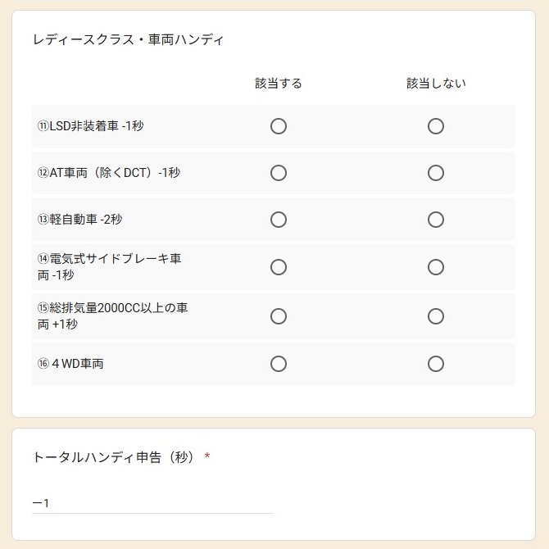
Task: Choose 該当しない for ⑫AT車両（除くDCT）
Action: click(x=436, y=173)
